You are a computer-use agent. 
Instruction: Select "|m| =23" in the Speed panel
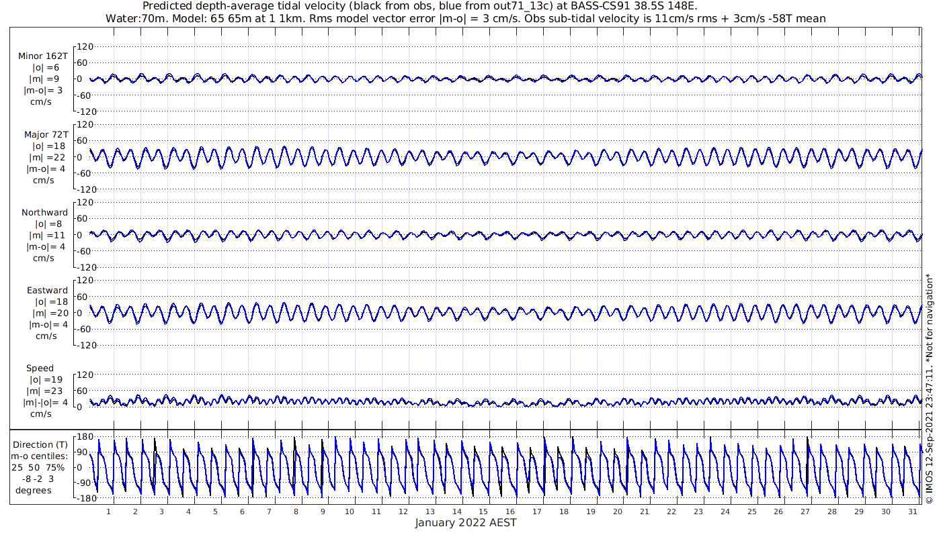click(45, 391)
